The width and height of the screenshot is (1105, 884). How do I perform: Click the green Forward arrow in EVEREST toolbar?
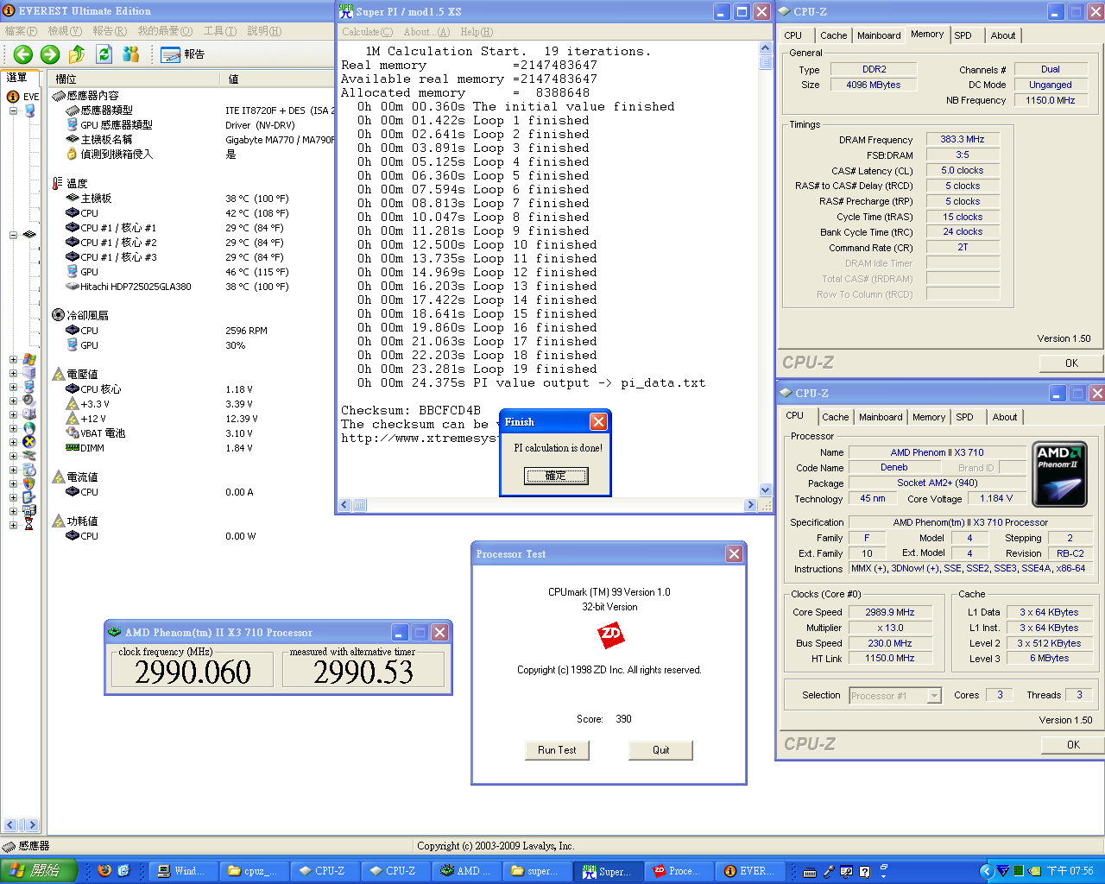[x=50, y=54]
